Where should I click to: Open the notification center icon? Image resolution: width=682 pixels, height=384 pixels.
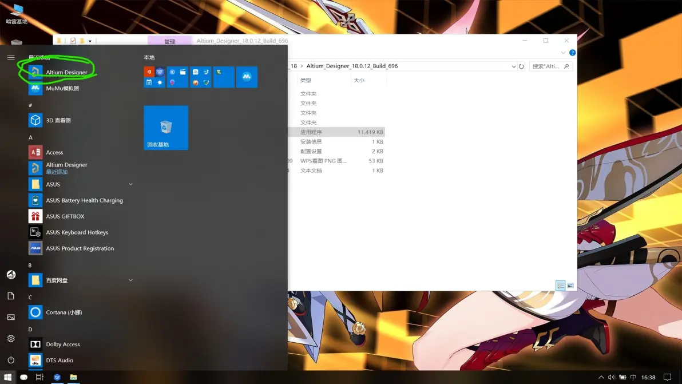pyautogui.click(x=668, y=378)
